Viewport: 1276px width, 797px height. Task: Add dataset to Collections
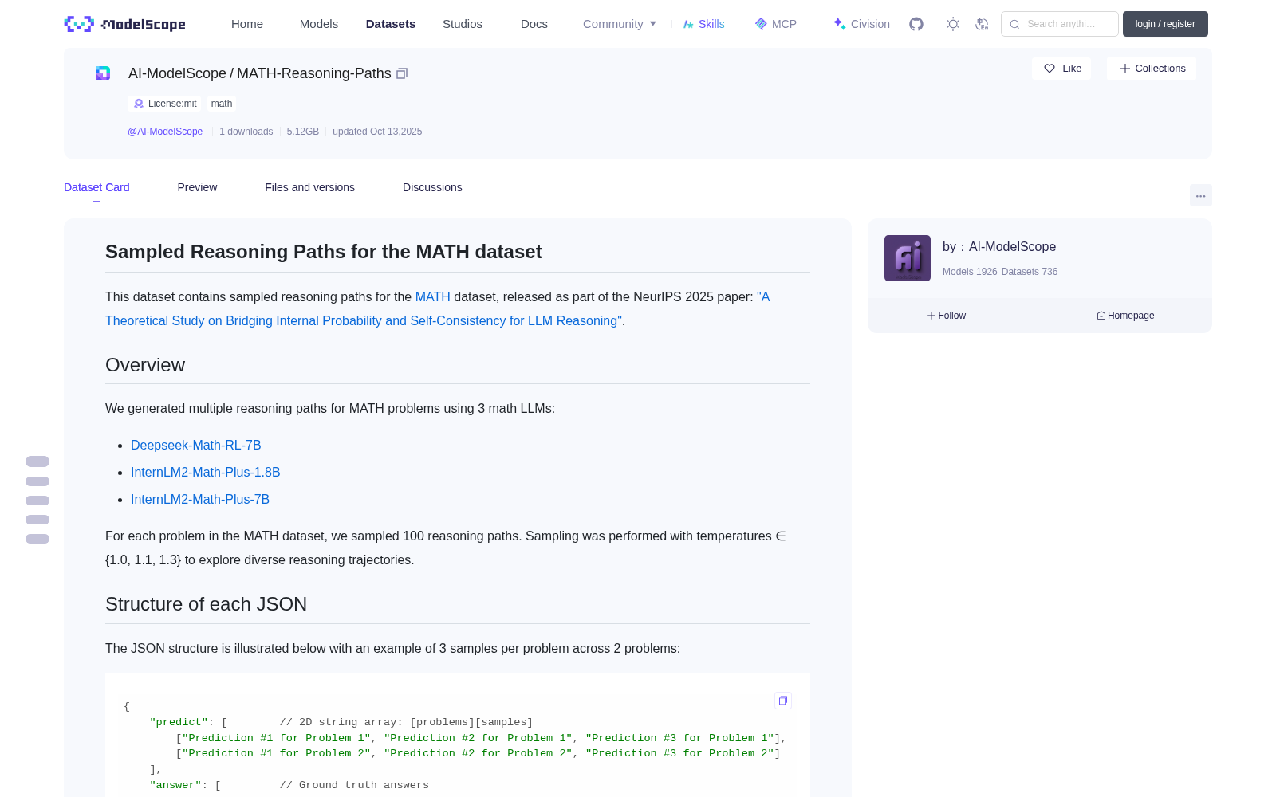tap(1152, 69)
